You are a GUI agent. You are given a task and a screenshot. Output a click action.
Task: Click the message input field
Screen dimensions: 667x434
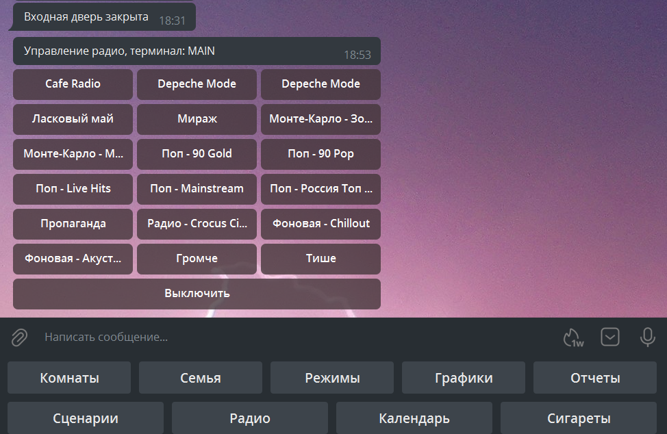pyautogui.click(x=298, y=337)
